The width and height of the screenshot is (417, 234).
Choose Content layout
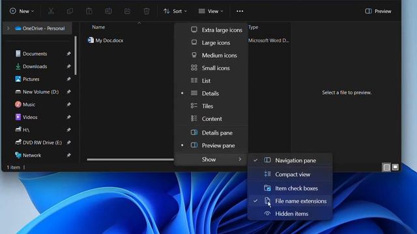tap(211, 119)
